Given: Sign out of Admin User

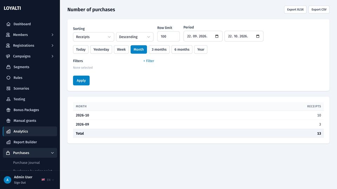Looking at the screenshot, I should 20,183.
